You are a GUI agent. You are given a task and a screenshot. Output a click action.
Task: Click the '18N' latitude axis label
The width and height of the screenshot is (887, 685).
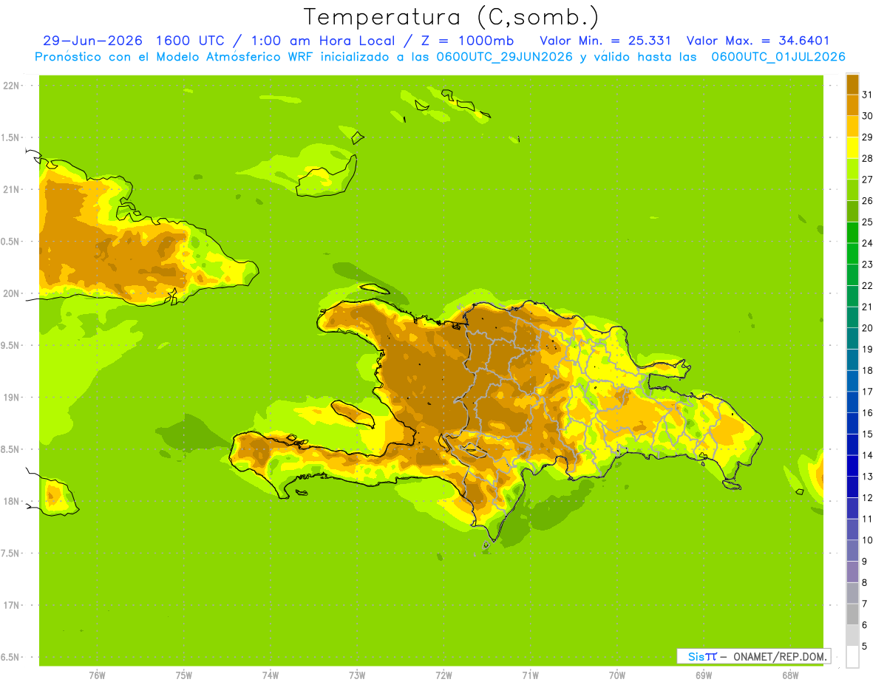(12, 501)
